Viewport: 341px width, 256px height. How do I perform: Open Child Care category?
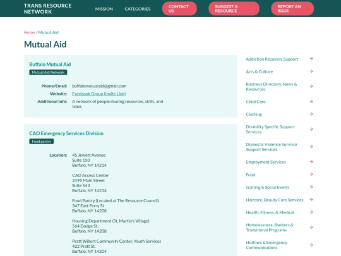[256, 102]
